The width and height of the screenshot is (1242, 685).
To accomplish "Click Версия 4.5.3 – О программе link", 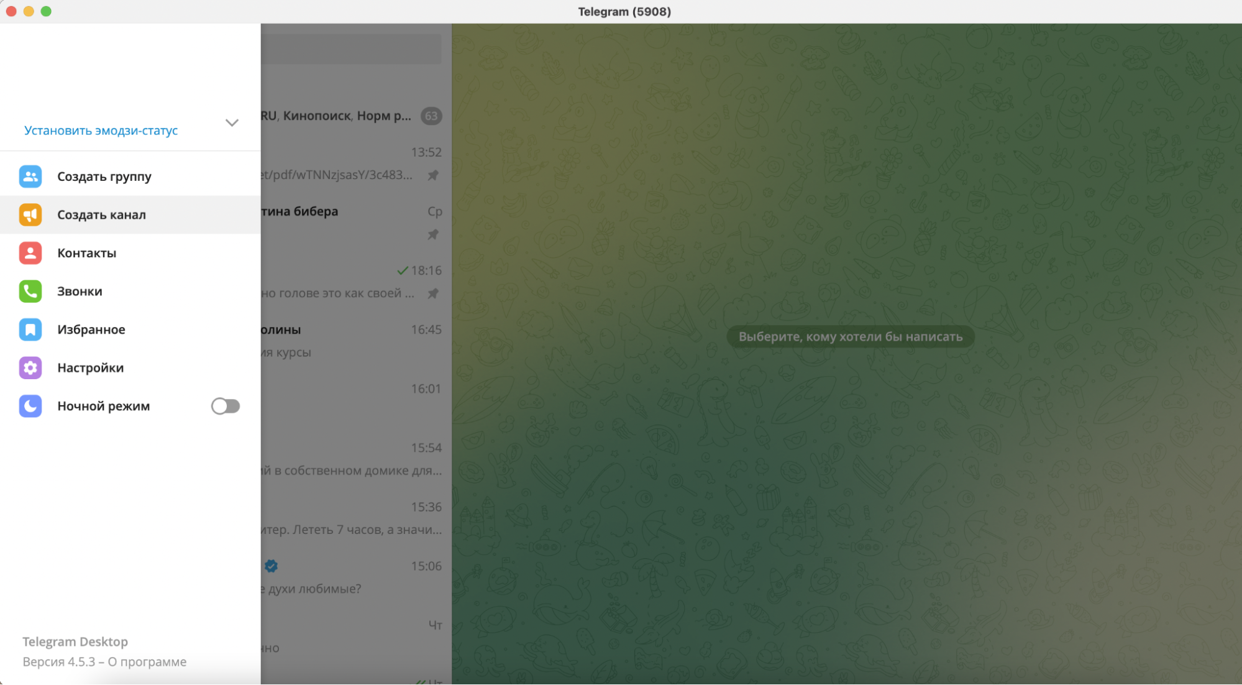I will [x=104, y=662].
